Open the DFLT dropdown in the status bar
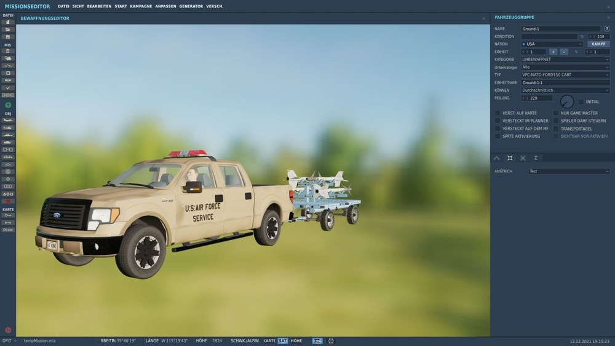This screenshot has width=615, height=346. tap(9, 341)
